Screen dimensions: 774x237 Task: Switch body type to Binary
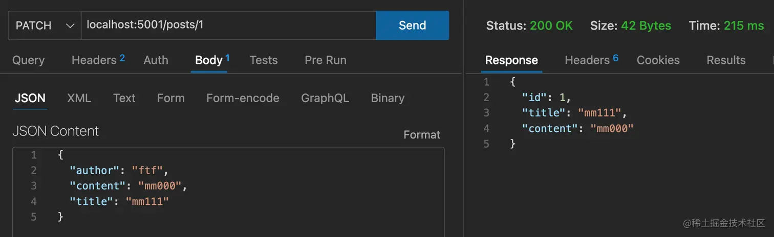[387, 98]
